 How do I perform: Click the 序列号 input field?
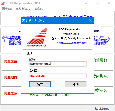(58, 76)
